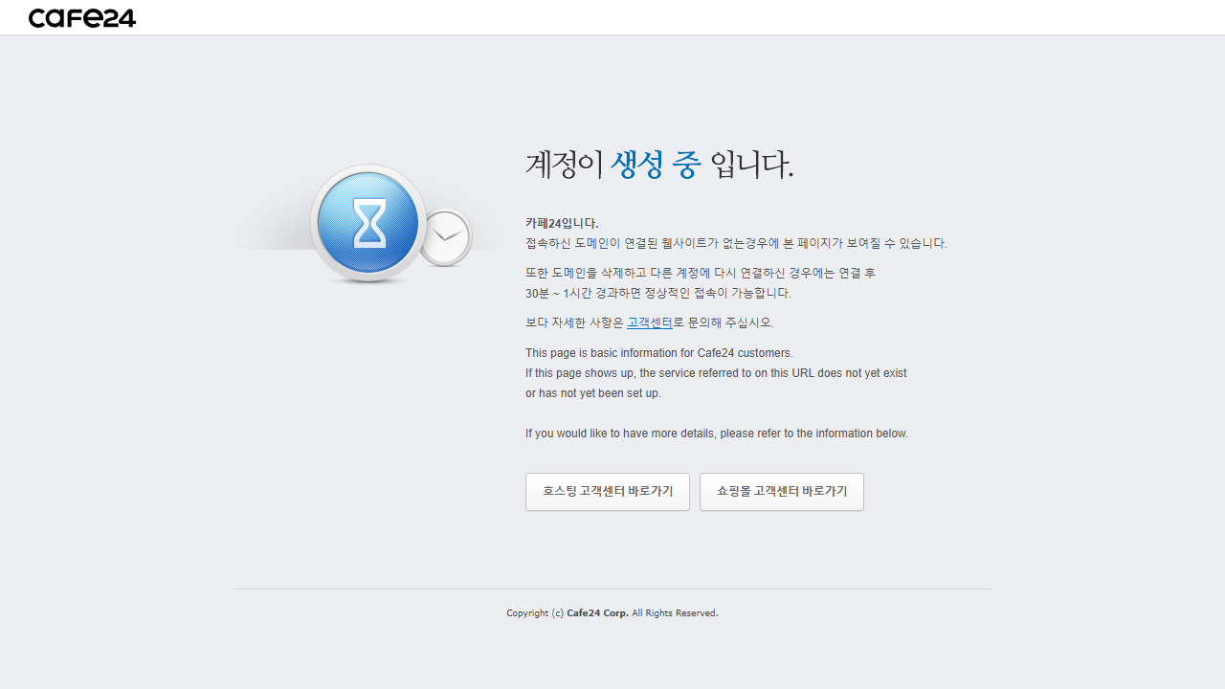Click the heading 계정이 생성 중 입니다.

pos(659,165)
